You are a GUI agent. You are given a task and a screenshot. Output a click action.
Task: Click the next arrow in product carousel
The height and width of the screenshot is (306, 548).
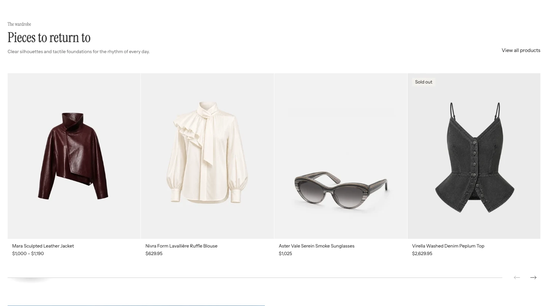point(533,278)
